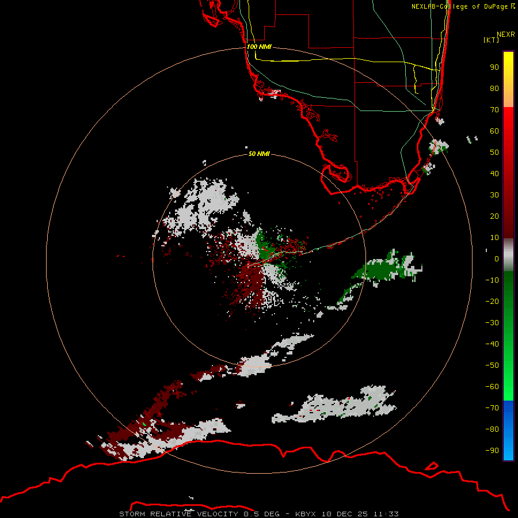Image resolution: width=518 pixels, height=518 pixels.
Task: Click the -60 value on the velocity scale
Action: coord(492,387)
